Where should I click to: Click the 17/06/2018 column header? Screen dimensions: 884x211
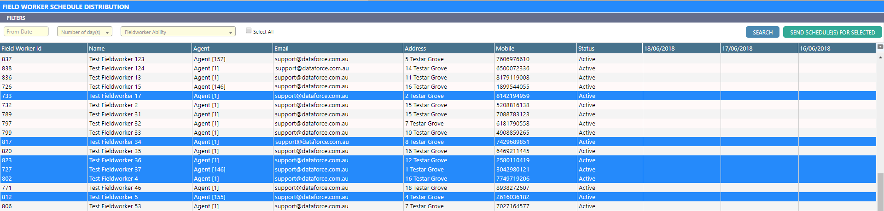759,48
